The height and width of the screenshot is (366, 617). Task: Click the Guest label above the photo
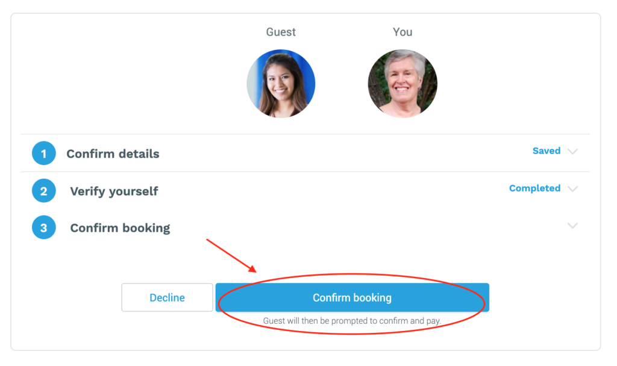[x=281, y=32]
